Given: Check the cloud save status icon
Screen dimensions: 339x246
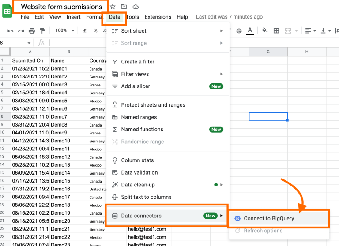Looking at the screenshot, I should click(136, 7).
